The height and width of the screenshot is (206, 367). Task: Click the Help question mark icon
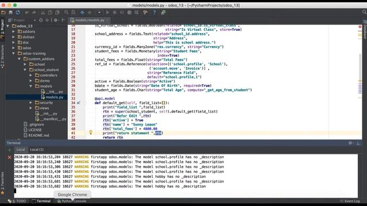[x=154, y=13]
